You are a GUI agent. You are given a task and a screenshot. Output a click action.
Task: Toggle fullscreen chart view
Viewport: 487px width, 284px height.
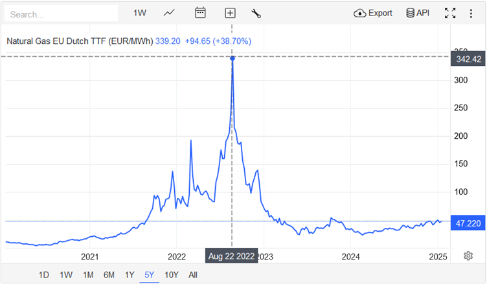[450, 13]
